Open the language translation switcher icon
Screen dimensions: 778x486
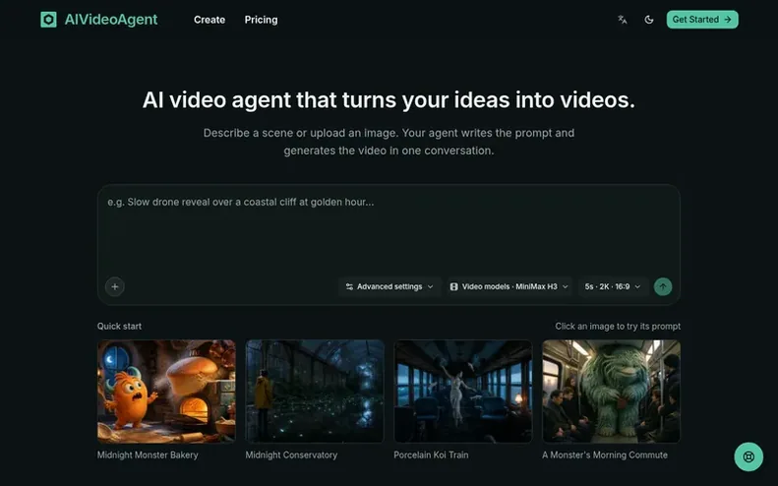[623, 20]
